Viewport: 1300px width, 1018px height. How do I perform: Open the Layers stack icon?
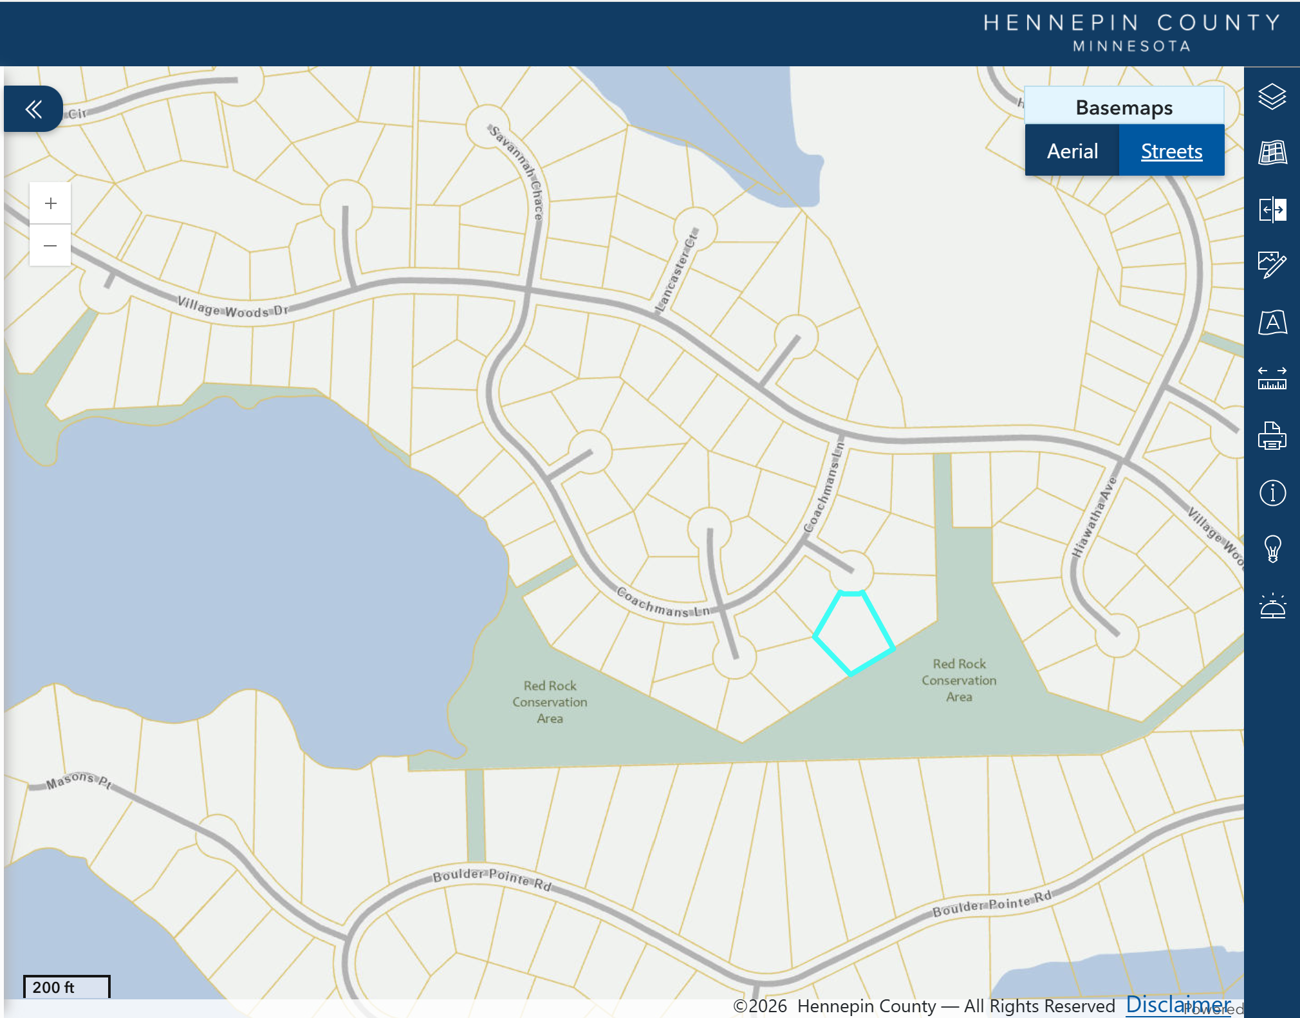[1272, 97]
